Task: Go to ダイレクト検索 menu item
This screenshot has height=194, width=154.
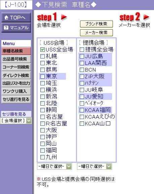Action: (16, 75)
